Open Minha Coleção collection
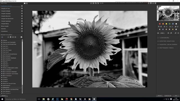 (x=5, y=26)
